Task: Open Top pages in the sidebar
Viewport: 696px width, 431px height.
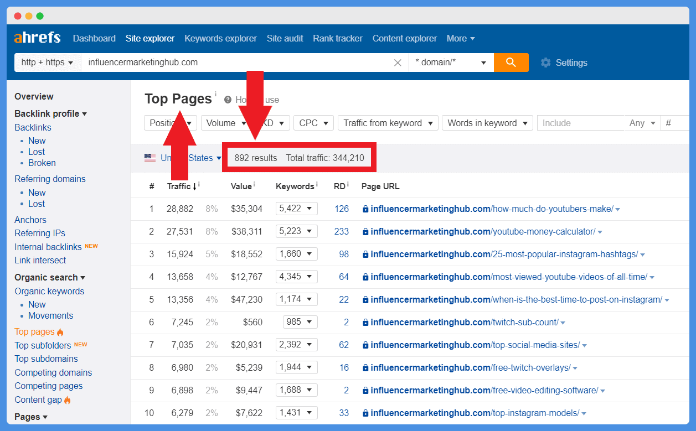Action: (x=34, y=331)
